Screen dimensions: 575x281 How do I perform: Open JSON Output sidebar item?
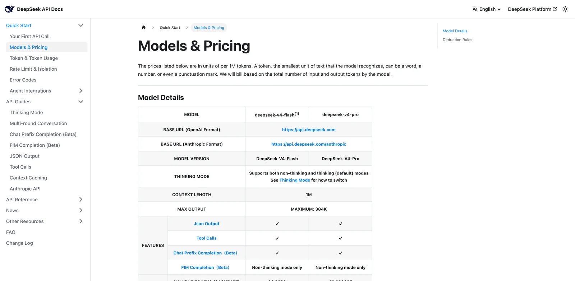pos(24,156)
